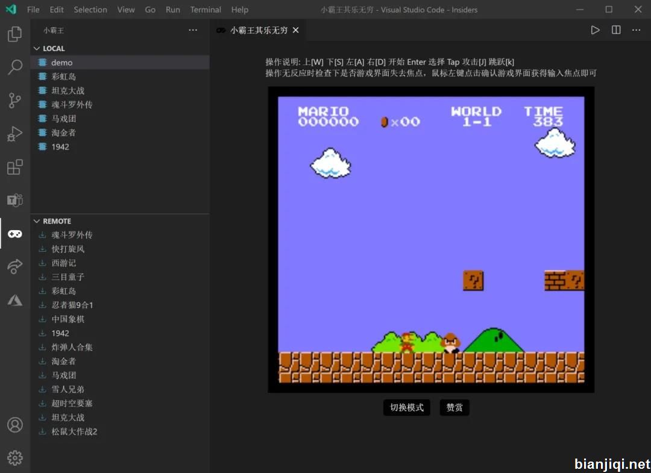Click the download icon beside 西游记
This screenshot has height=473, width=651.
pos(42,263)
